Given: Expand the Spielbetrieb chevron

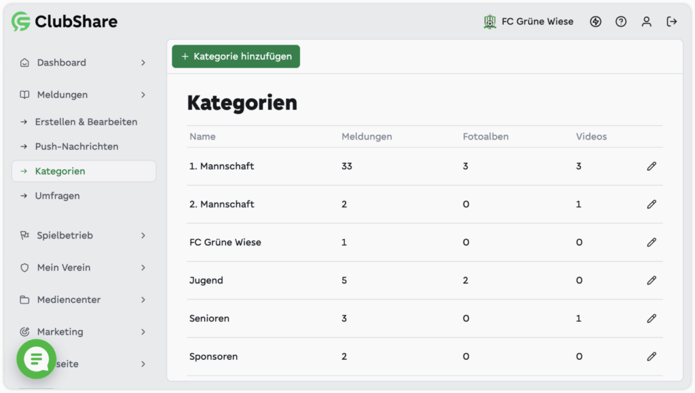Looking at the screenshot, I should coord(143,235).
